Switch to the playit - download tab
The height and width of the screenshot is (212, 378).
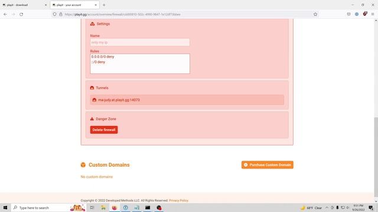24,5
